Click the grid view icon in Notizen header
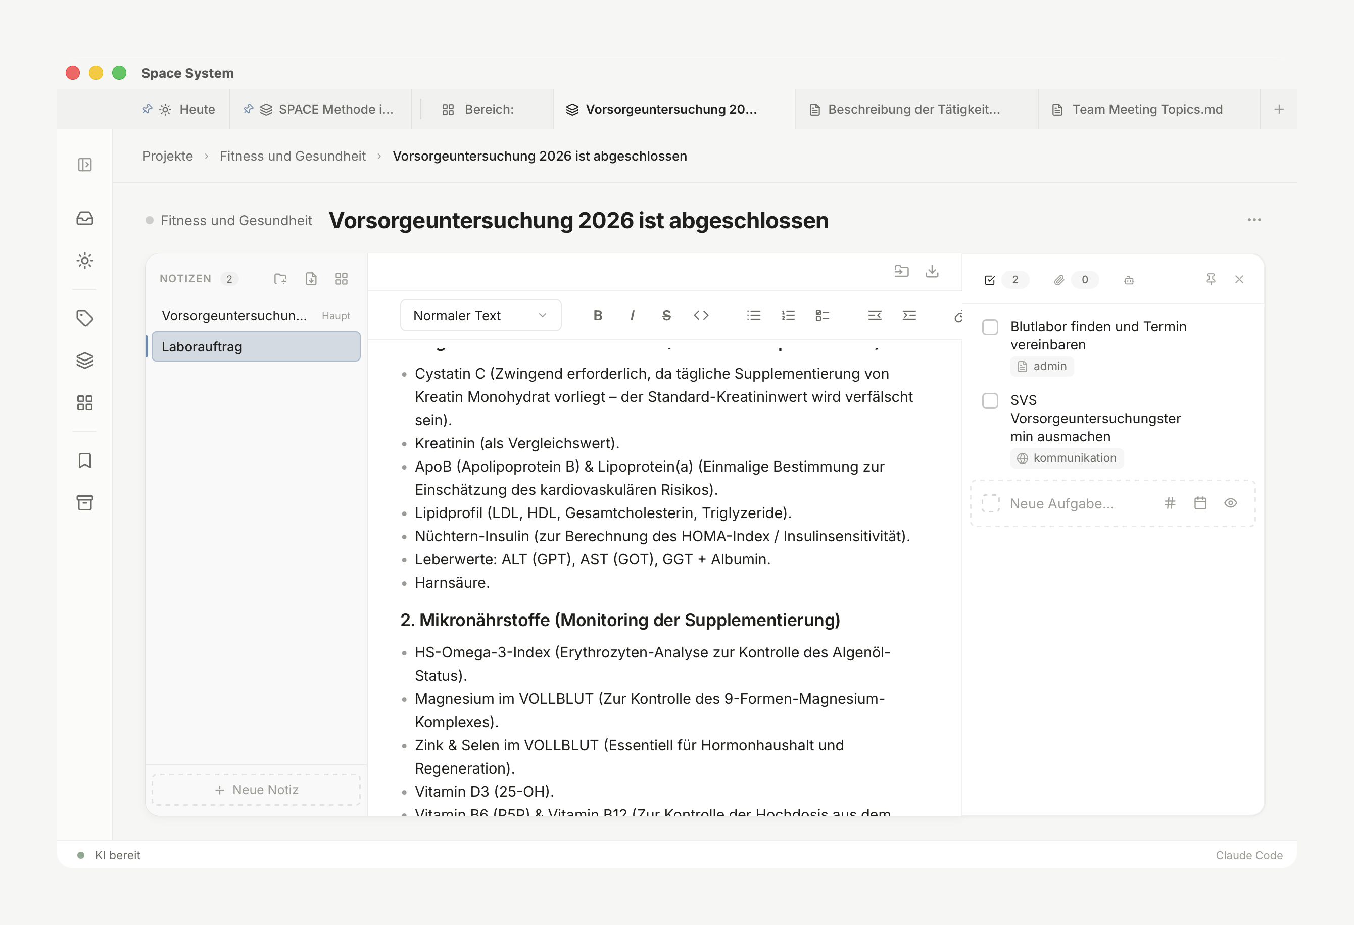 342,279
